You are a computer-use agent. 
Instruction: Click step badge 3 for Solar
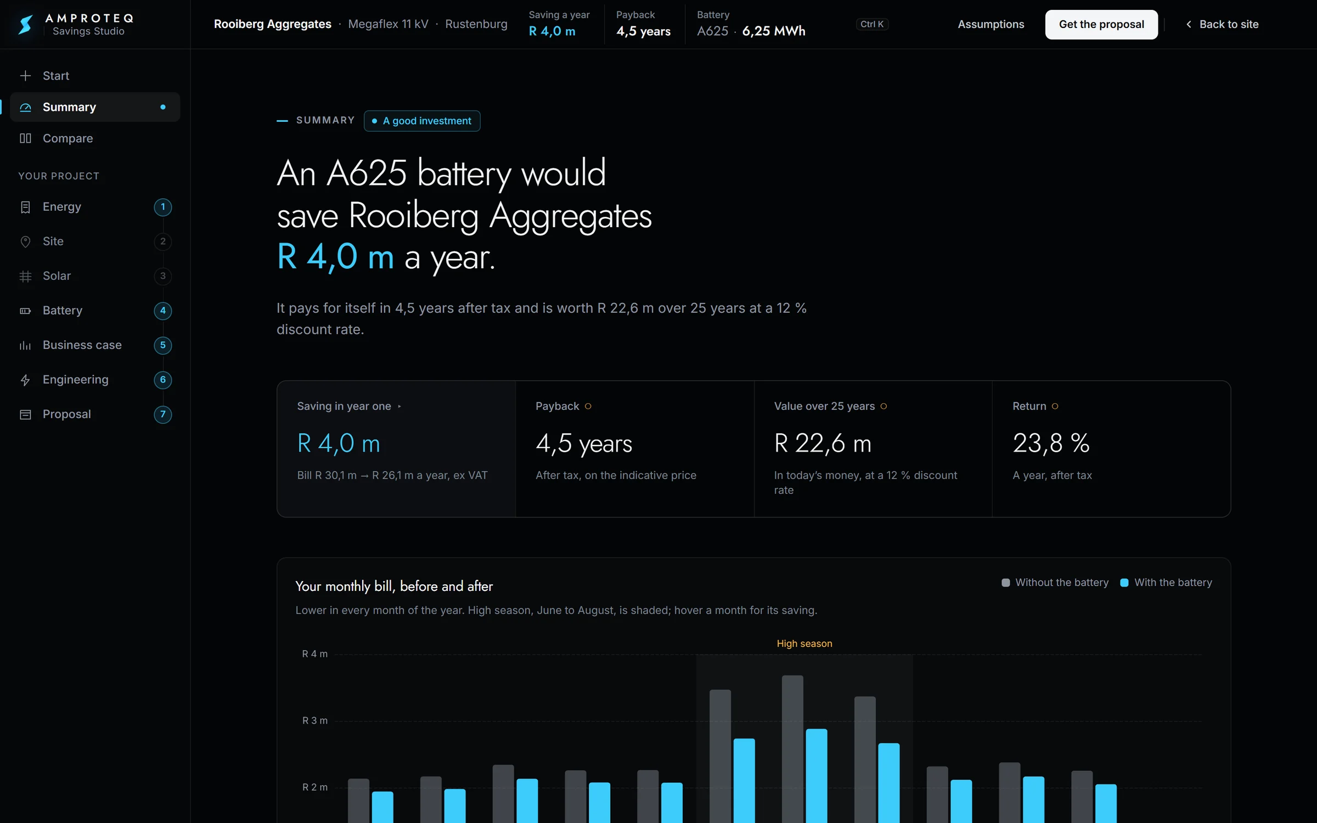point(163,276)
